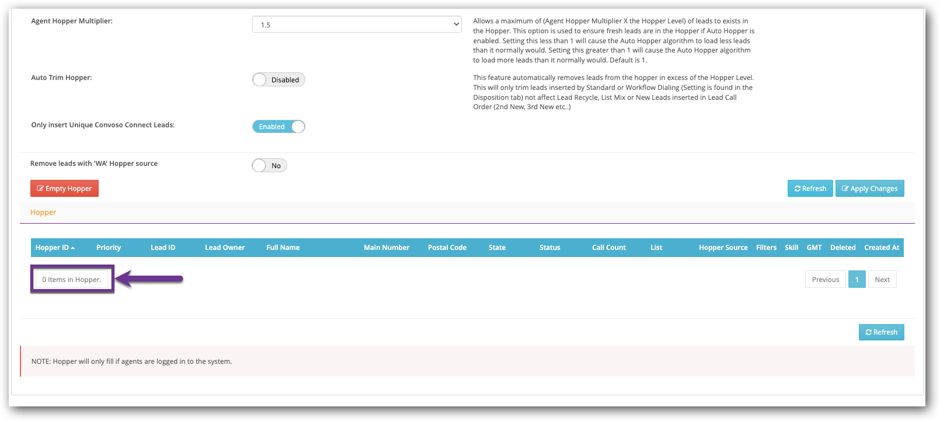The height and width of the screenshot is (421, 940).
Task: Disable Only insert Unique Convoso Connect Leads
Action: (x=278, y=127)
